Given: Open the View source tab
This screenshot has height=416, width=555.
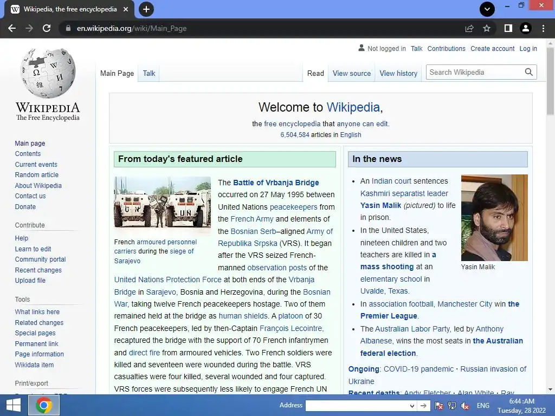Looking at the screenshot, I should (352, 73).
